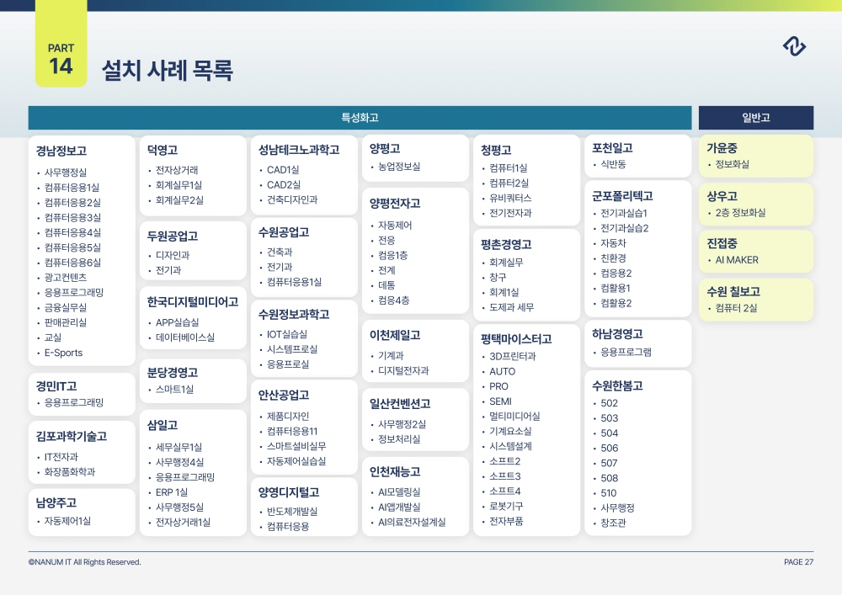Open the 경남정보고 school heading
This screenshot has height=595, width=842.
(x=61, y=151)
